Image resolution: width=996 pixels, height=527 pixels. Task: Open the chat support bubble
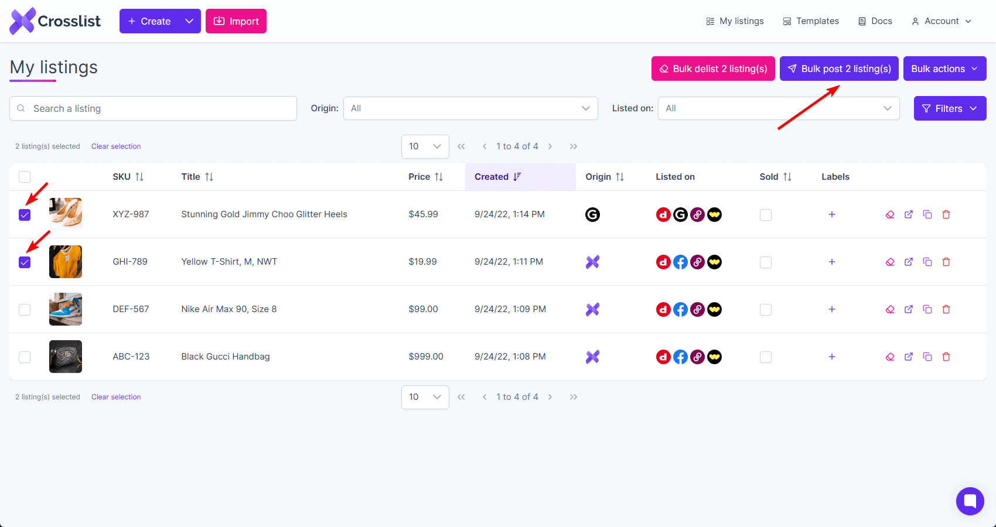(x=970, y=501)
